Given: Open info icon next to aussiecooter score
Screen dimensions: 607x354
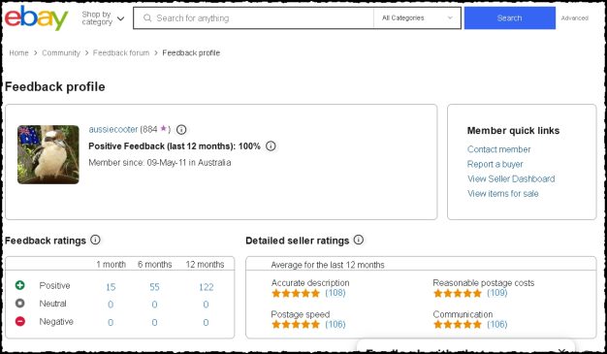Looking at the screenshot, I should pyautogui.click(x=181, y=130).
